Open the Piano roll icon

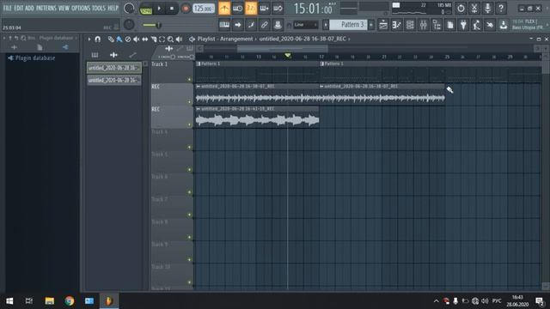(x=396, y=25)
